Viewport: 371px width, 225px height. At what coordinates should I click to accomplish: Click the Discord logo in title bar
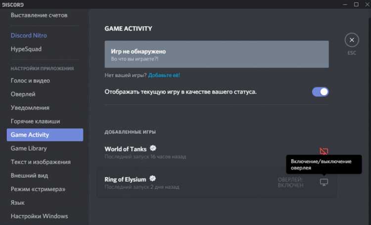[13, 5]
